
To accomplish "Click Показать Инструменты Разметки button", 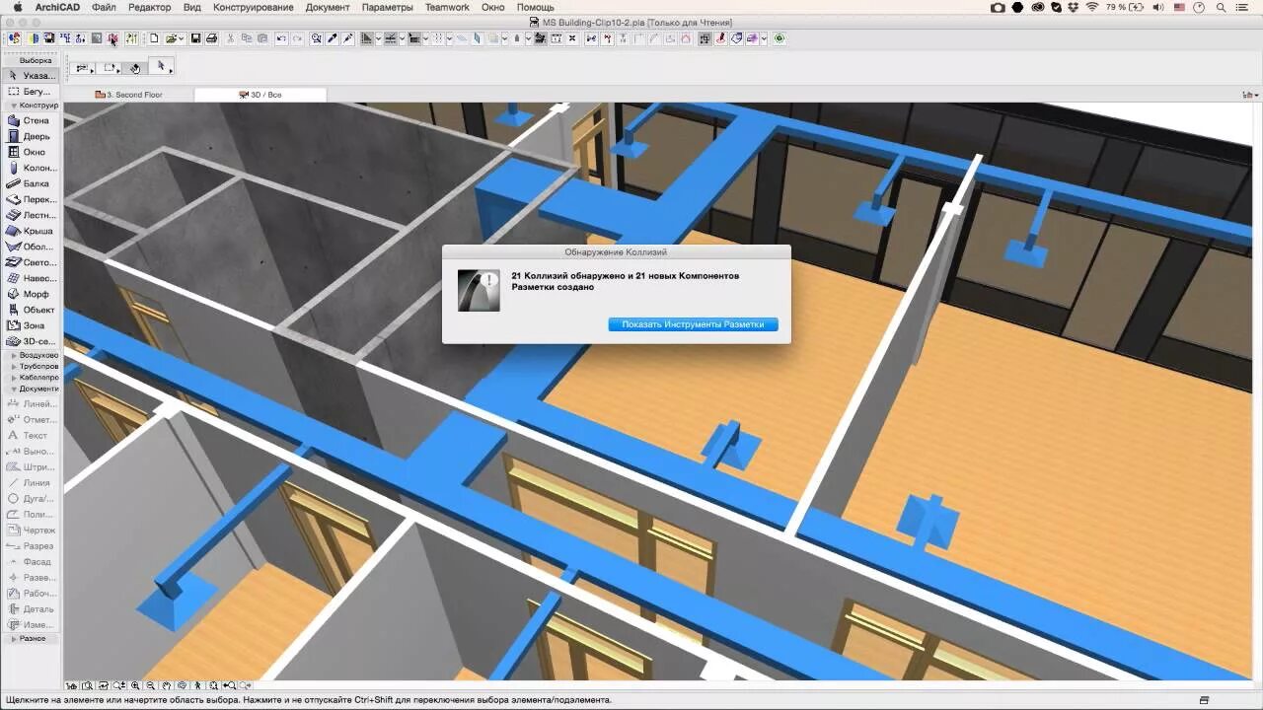I will pyautogui.click(x=693, y=324).
